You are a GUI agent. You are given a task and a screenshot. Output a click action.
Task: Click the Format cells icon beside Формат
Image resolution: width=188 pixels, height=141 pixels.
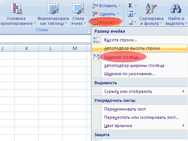[95, 22]
